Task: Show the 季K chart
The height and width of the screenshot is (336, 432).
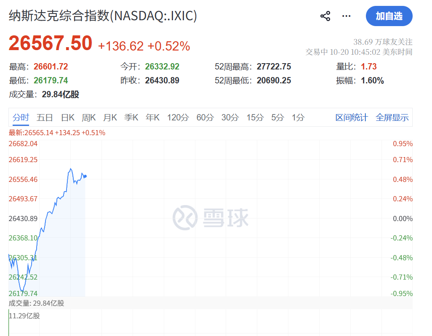Action: (131, 117)
